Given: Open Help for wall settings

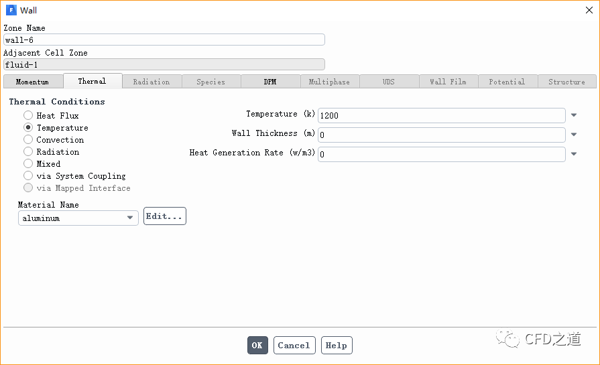Looking at the screenshot, I should point(336,345).
